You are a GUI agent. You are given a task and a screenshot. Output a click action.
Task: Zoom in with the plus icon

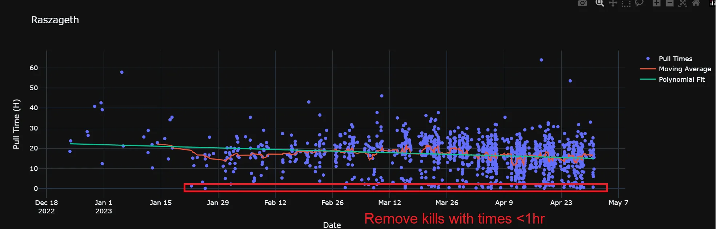tap(656, 3)
